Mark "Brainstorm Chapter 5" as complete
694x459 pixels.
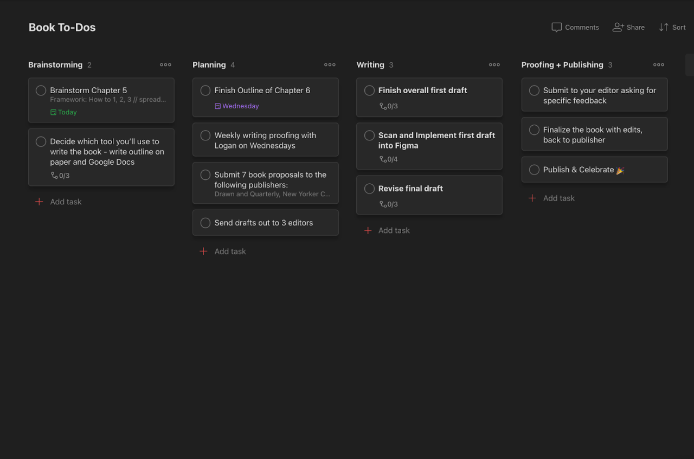(x=40, y=90)
